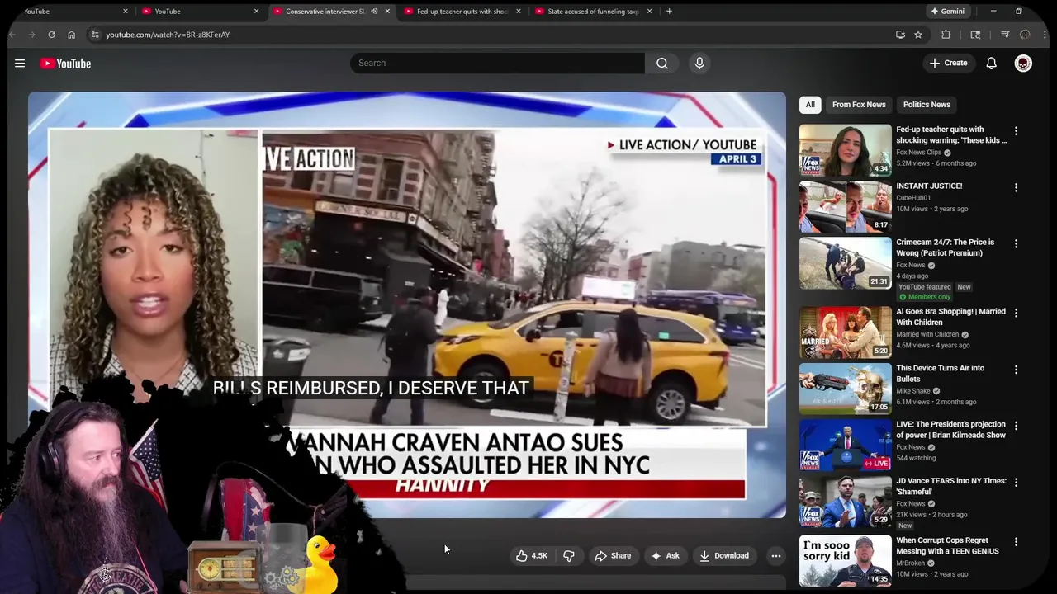Open options for Brian Kilmeade live video
Screen dimensions: 1057x594
pos(1016,426)
